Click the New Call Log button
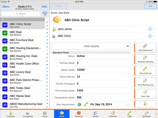 [145, 71]
